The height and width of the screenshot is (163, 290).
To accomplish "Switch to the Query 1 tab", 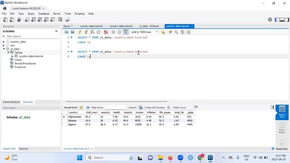I will [68, 26].
